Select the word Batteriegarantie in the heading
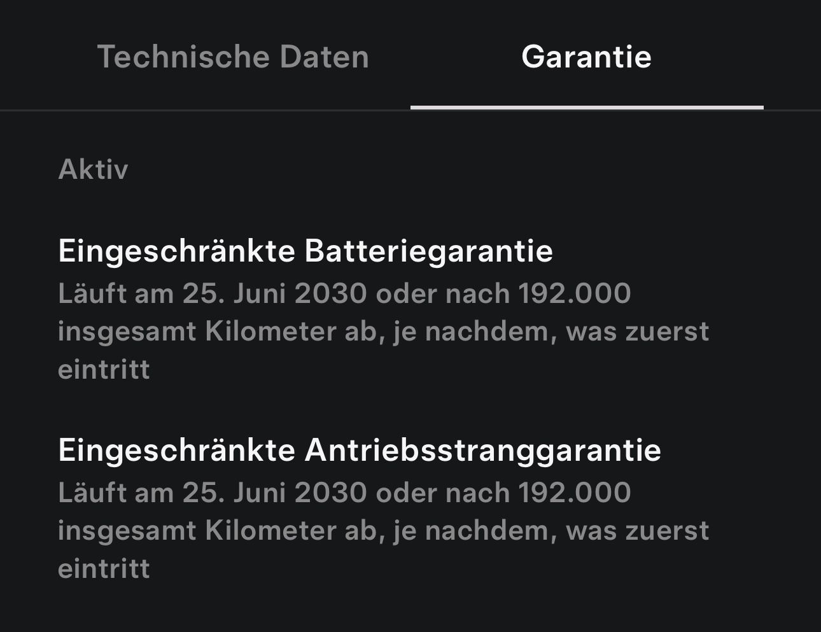The image size is (821, 632). click(429, 250)
